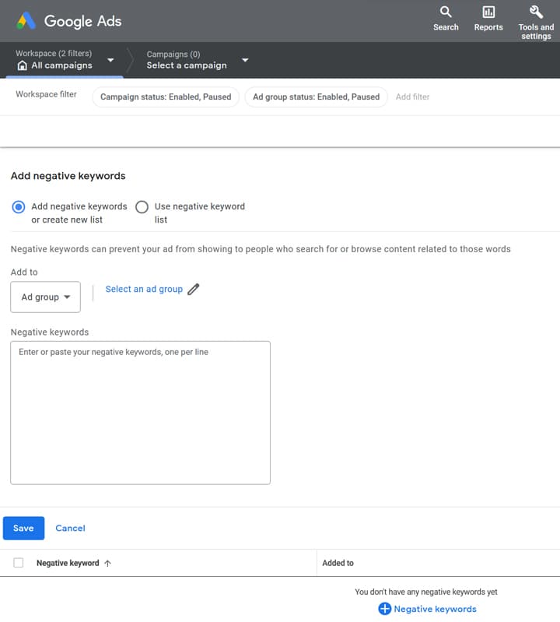Tick the Negative keyword header checkbox
The height and width of the screenshot is (622, 560).
18,563
